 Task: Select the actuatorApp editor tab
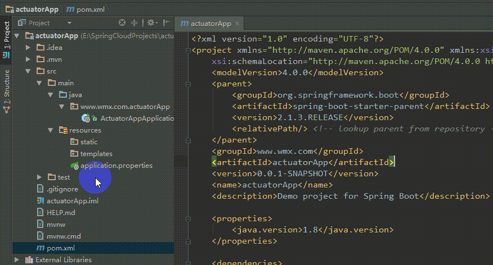click(210, 24)
